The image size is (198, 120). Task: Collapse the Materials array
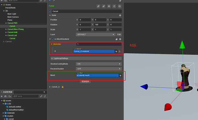click(x=52, y=44)
